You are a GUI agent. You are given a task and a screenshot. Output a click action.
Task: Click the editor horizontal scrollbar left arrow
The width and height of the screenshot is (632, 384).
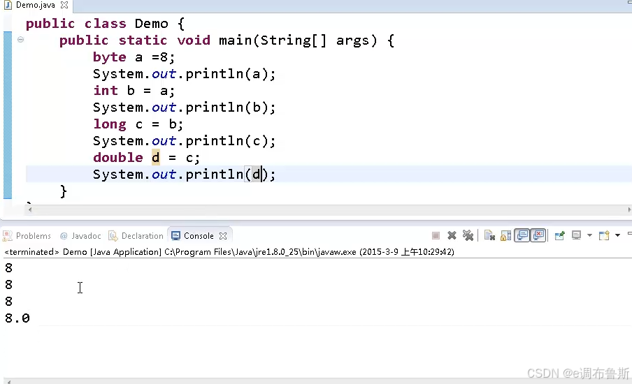tap(30, 209)
